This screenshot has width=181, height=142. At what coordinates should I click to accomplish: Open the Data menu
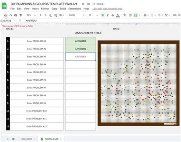pos(54,9)
